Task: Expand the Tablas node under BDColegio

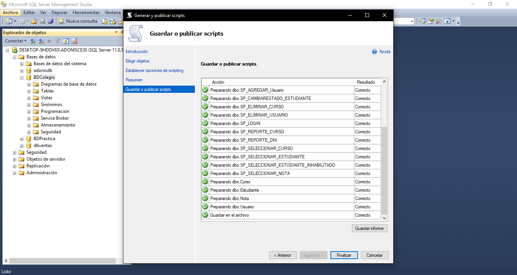Action: [29, 91]
